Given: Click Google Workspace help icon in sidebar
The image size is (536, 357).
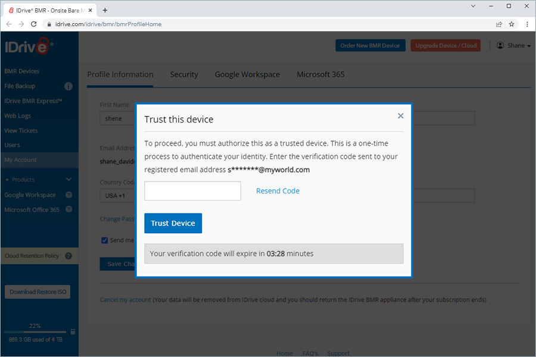Looking at the screenshot, I should tap(68, 195).
